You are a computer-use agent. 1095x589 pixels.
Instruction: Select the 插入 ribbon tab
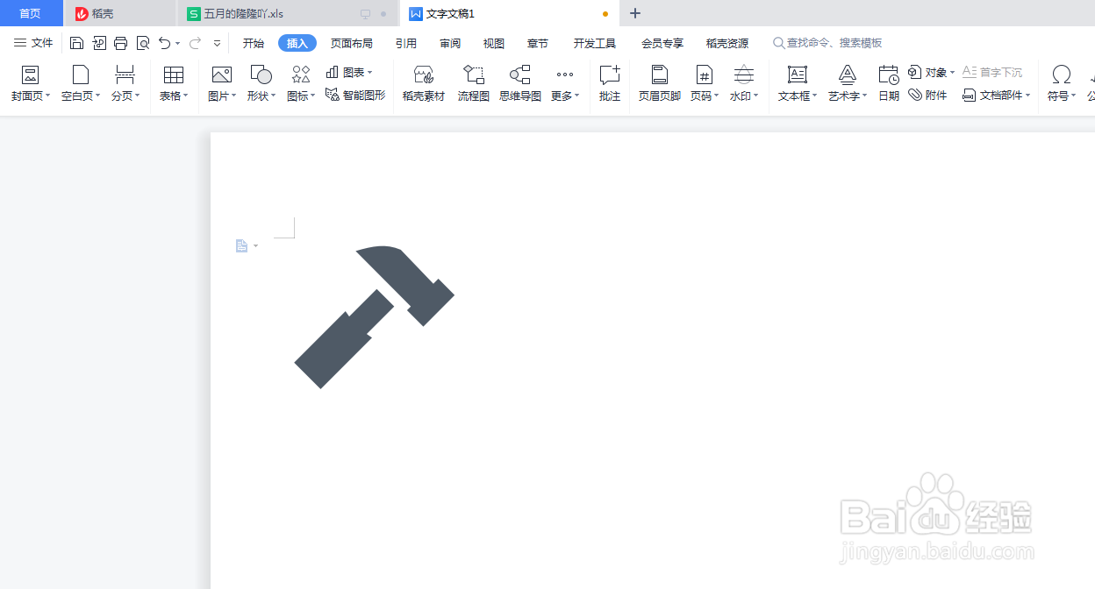pyautogui.click(x=297, y=43)
